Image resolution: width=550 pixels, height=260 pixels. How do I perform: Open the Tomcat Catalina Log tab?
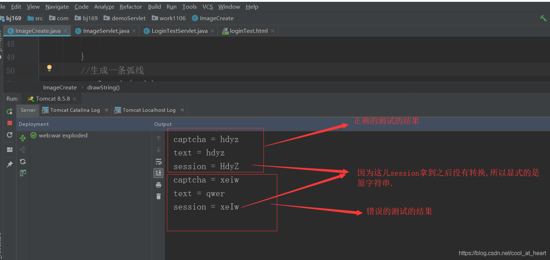click(75, 110)
